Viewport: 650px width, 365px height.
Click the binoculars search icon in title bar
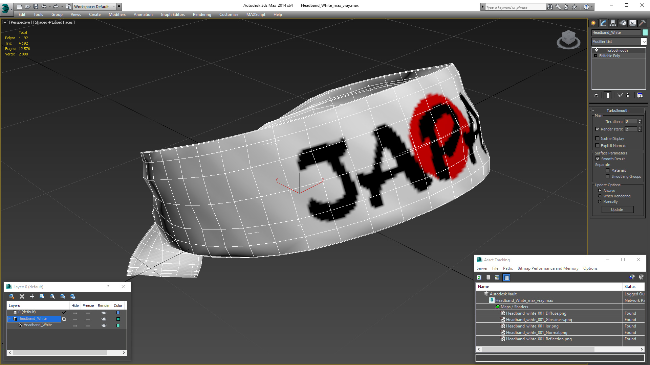click(550, 7)
